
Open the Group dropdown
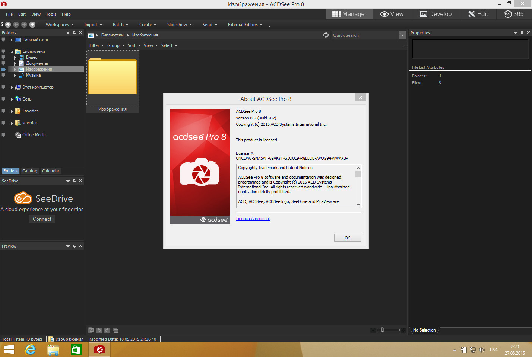115,45
